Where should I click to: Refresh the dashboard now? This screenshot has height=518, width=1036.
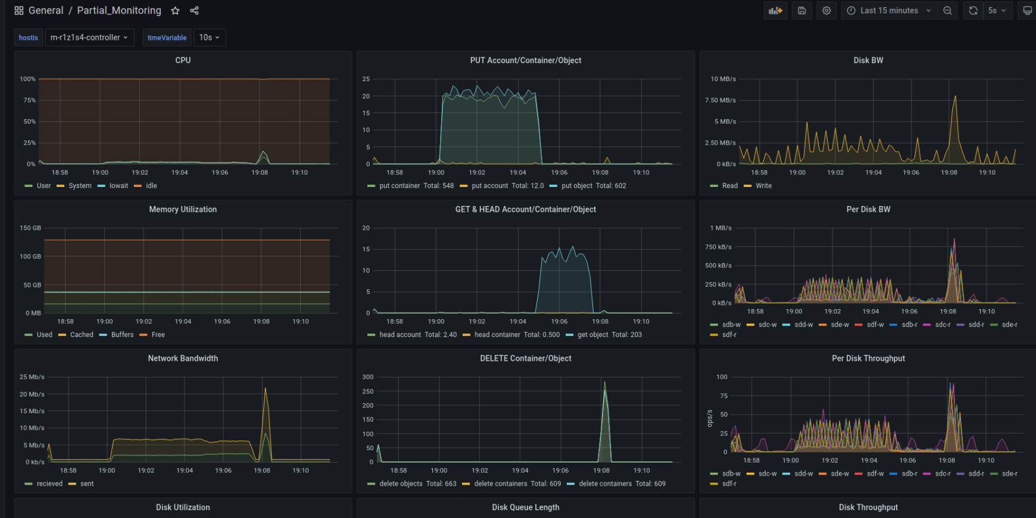tap(973, 11)
